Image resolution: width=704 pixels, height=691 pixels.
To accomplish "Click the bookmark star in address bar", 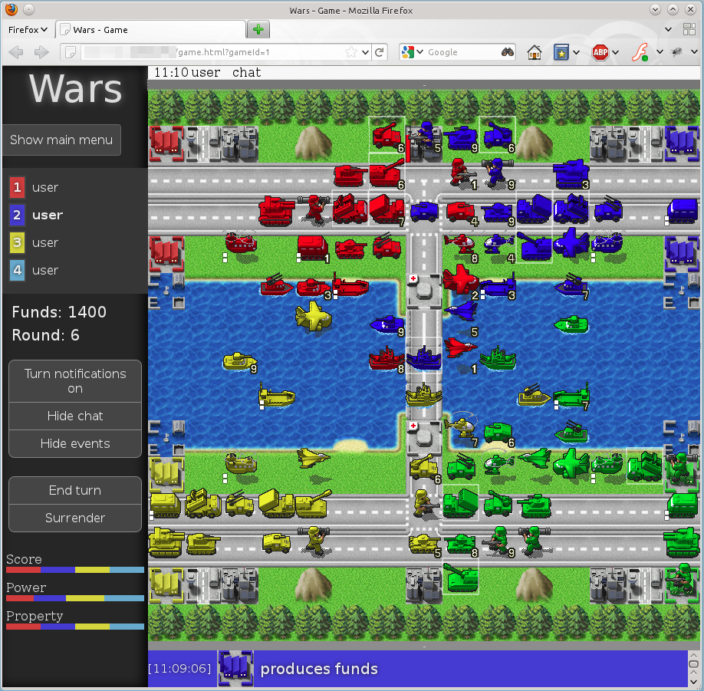I will [x=350, y=52].
